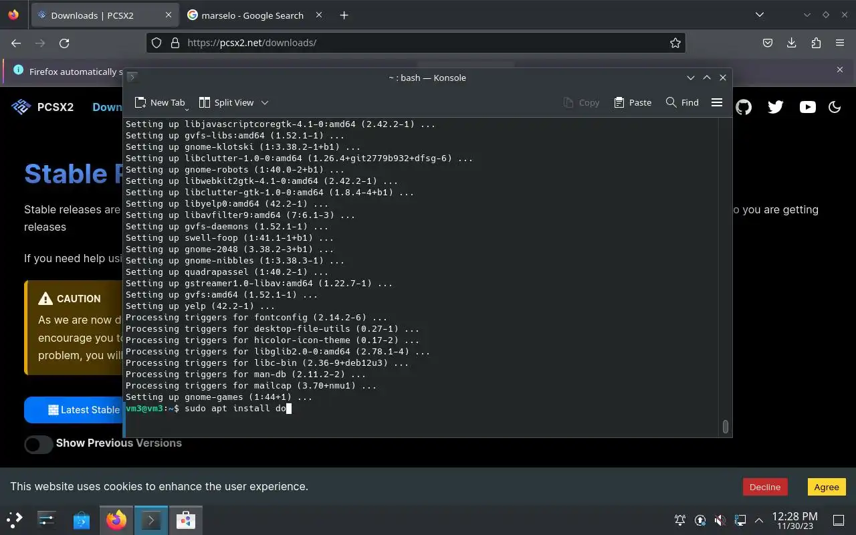Click the Konsole terminal scrollbar

[725, 426]
